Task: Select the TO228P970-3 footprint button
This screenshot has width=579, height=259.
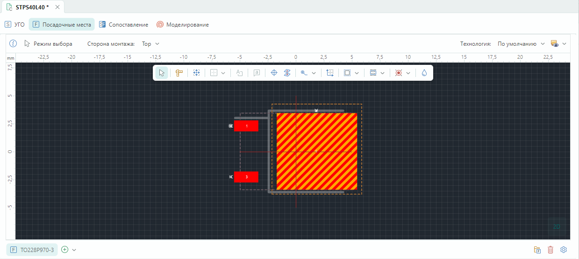Action: click(x=32, y=250)
